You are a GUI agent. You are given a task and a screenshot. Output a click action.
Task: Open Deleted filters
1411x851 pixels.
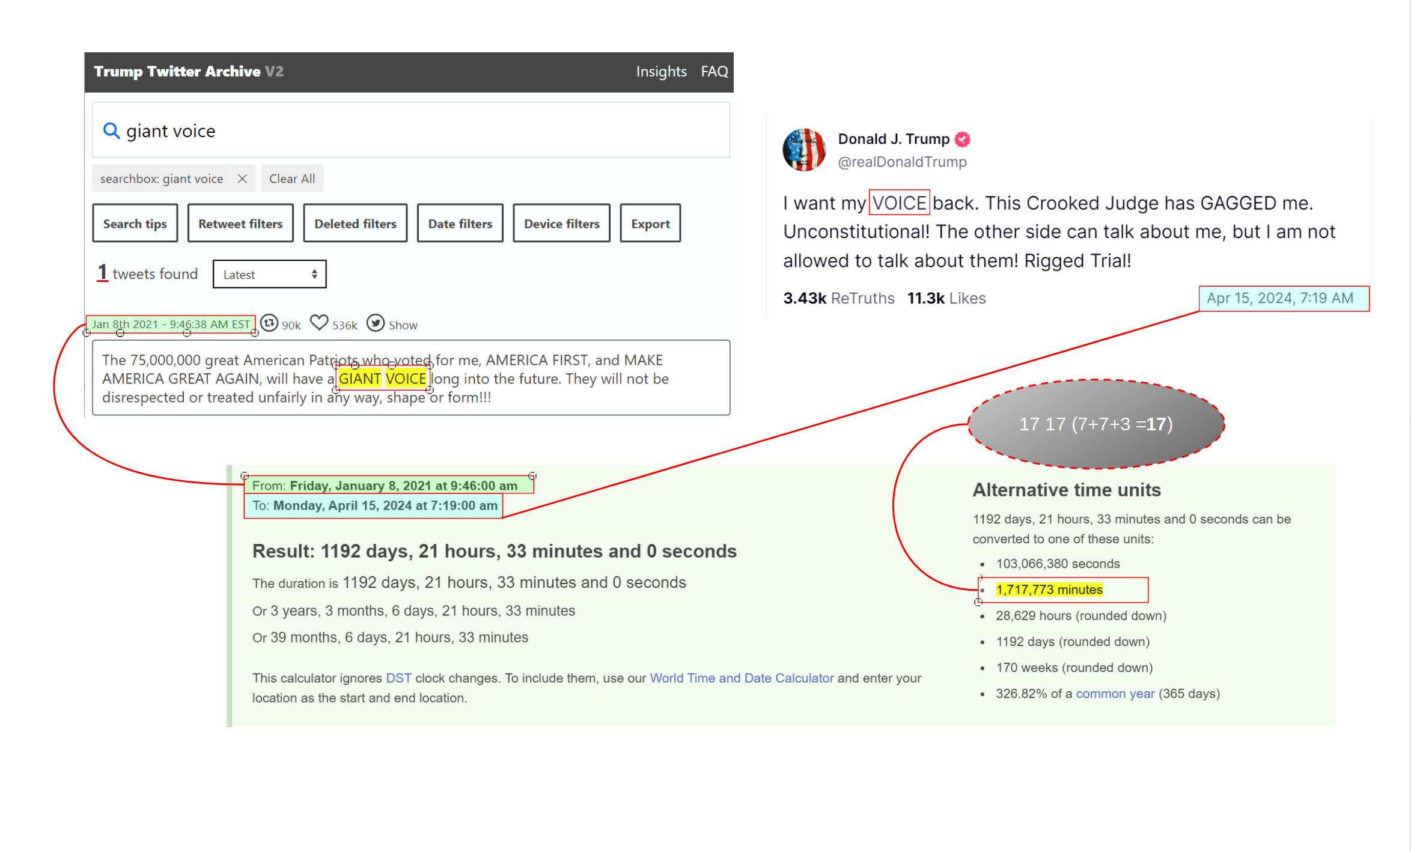[355, 224]
